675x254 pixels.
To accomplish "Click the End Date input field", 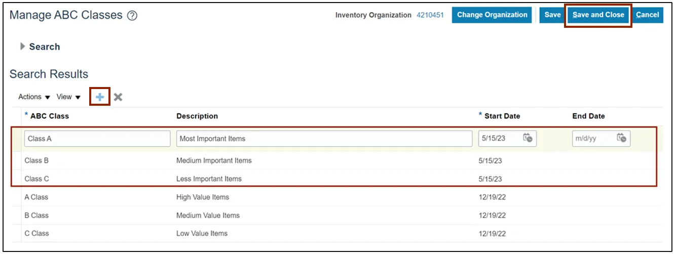I will (593, 139).
